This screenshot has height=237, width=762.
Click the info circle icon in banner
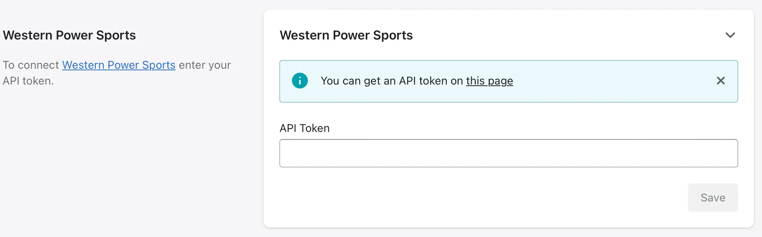[x=299, y=81]
